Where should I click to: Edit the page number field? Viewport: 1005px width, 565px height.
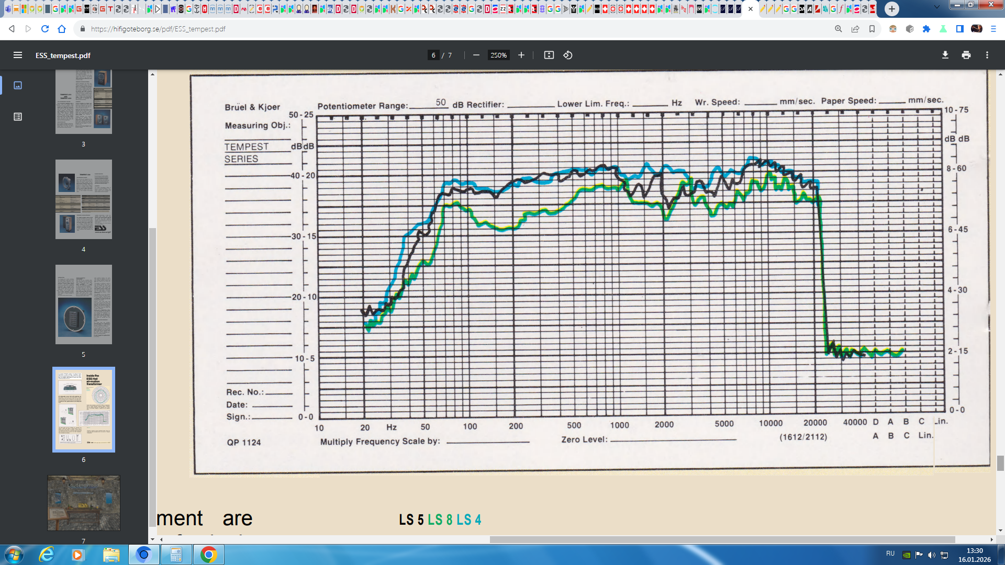pos(433,55)
